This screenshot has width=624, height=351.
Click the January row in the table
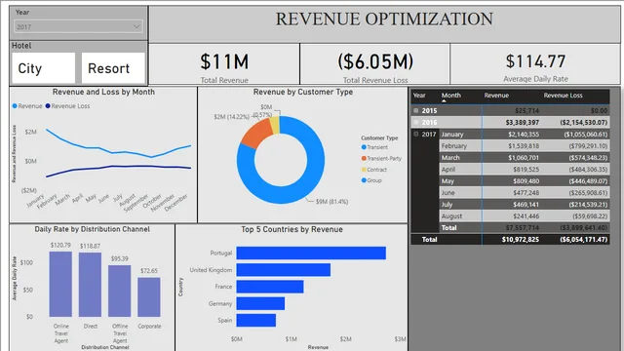(x=525, y=135)
